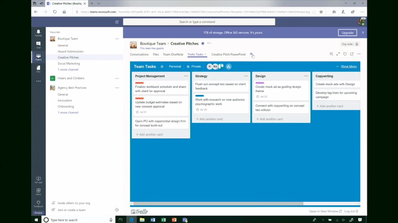Viewport: 398px width, 223px height.
Task: Click the Log out link
Action: (x=351, y=211)
